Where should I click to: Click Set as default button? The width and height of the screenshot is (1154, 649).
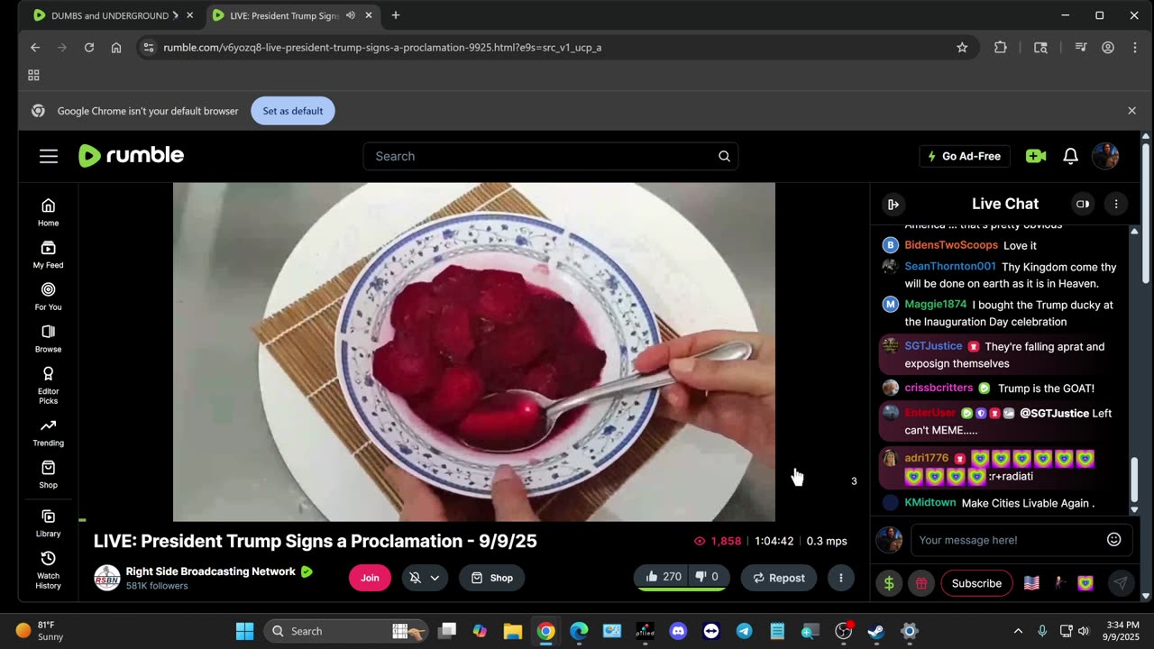click(293, 111)
